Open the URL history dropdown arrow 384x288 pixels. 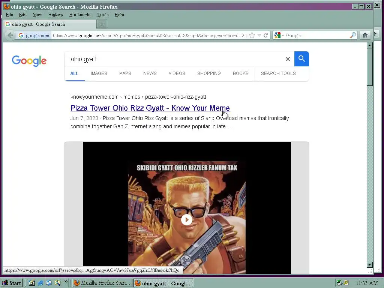(x=259, y=36)
